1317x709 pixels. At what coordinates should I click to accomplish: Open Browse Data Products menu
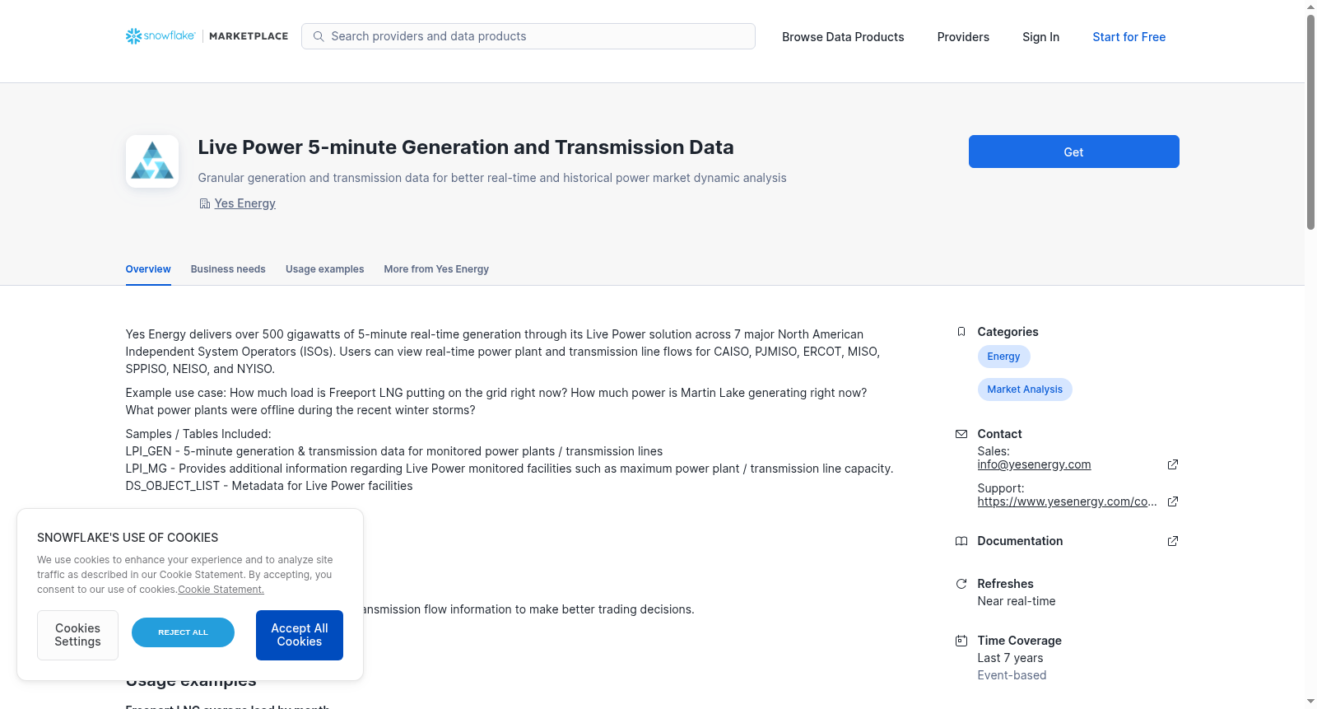[x=843, y=37]
